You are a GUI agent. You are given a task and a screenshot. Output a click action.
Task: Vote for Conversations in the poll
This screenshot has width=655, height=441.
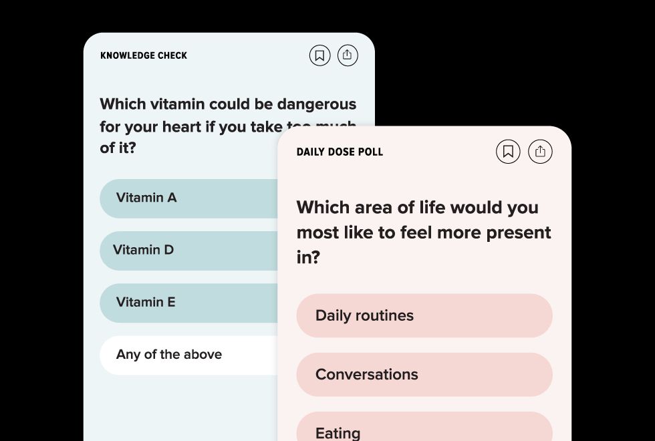[424, 375]
